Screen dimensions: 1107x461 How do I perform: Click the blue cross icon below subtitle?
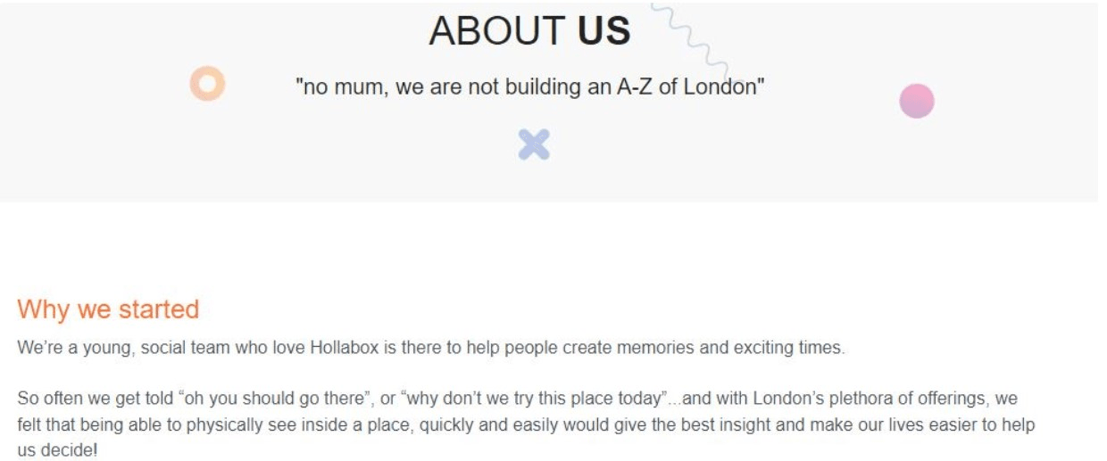[534, 144]
